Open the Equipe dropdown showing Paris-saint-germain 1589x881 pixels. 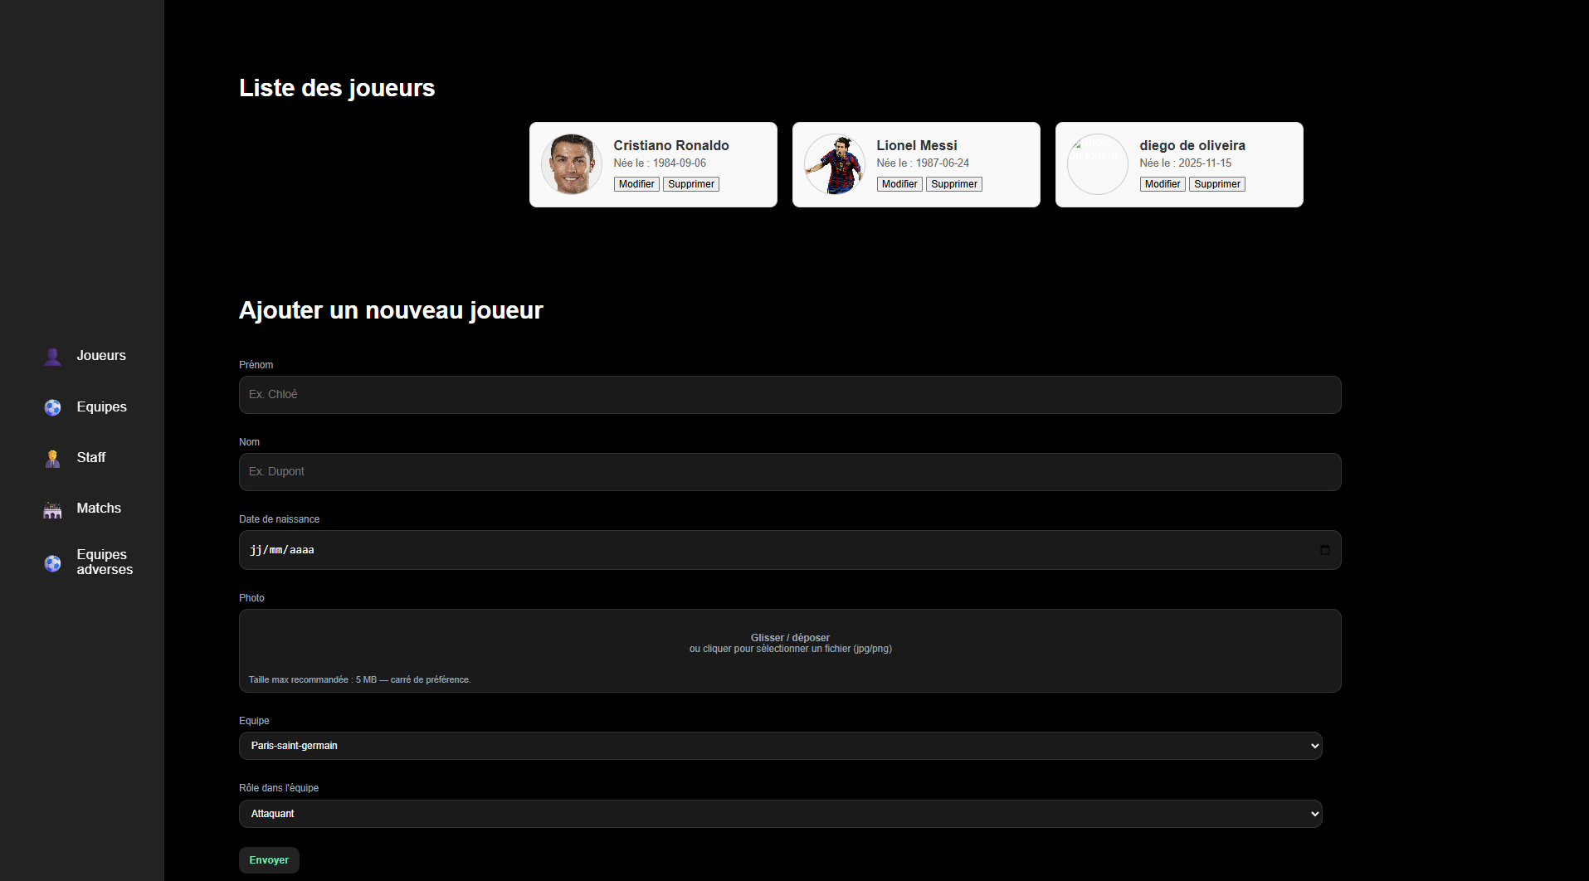[x=779, y=745]
